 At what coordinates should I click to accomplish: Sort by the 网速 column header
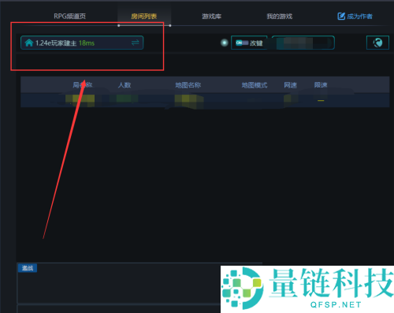pos(290,85)
